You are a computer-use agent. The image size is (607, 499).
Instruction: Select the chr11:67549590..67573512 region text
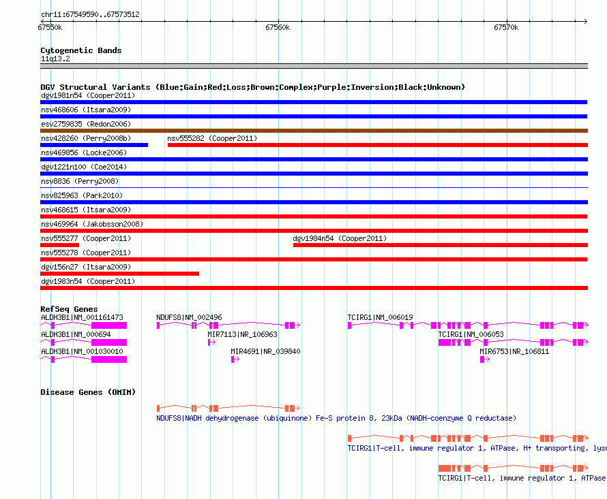pyautogui.click(x=90, y=14)
